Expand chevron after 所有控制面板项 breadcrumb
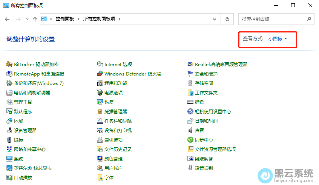This screenshot has height=185, width=319. [x=120, y=19]
